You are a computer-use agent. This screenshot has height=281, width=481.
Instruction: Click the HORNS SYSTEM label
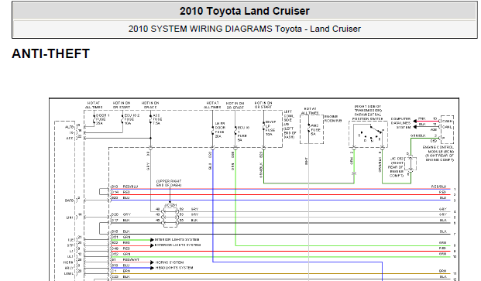click(x=170, y=262)
